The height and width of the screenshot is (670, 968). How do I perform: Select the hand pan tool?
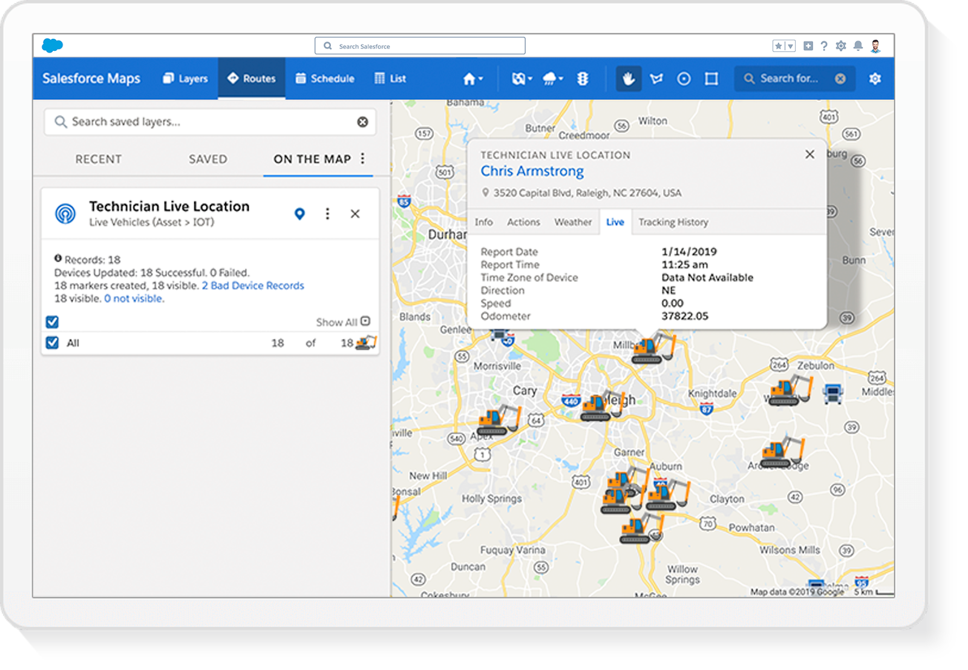pos(629,79)
